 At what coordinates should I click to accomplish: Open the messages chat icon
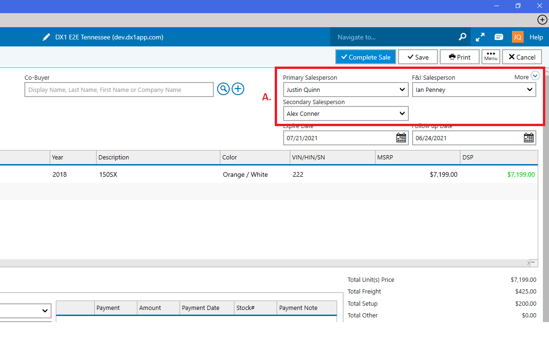(498, 37)
